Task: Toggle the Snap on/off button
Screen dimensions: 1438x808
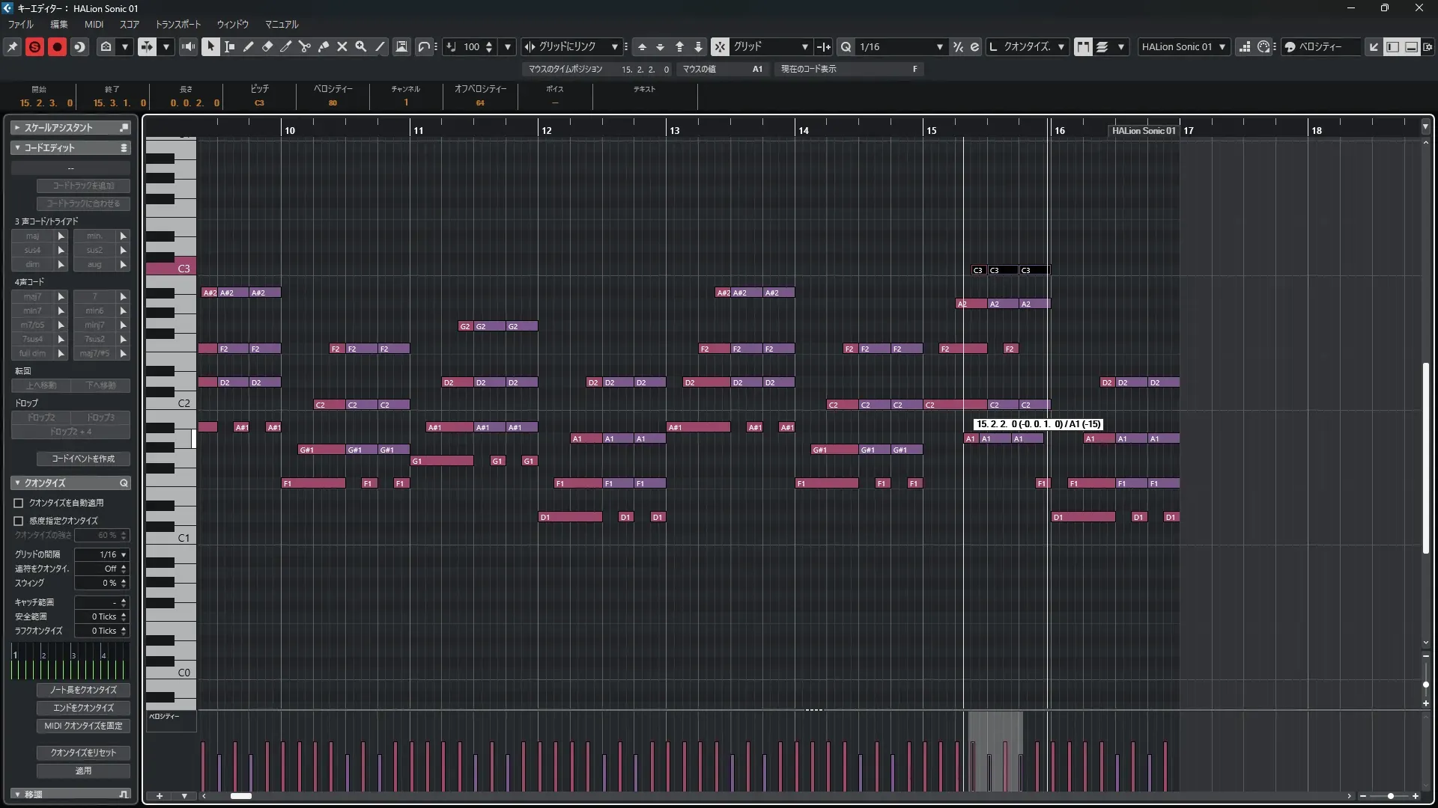Action: pos(720,46)
